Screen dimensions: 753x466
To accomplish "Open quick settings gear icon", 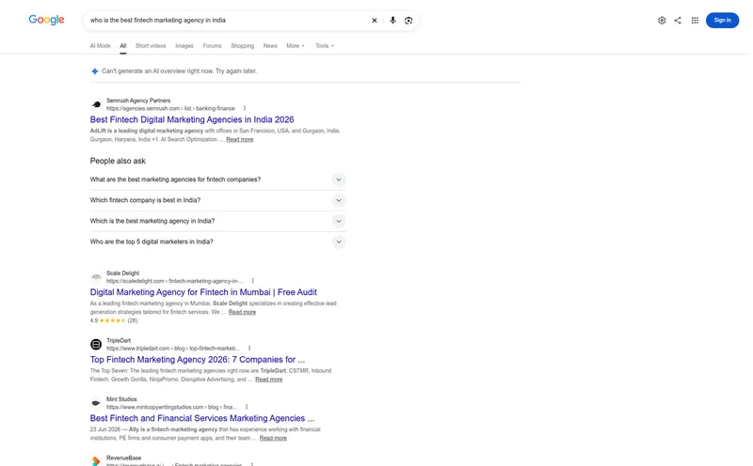I will coord(662,20).
